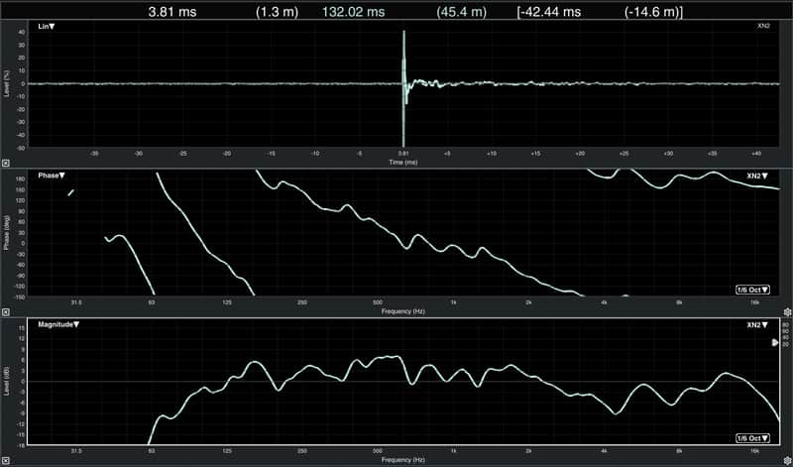Open settings gear below the Magnitude graph

787,461
